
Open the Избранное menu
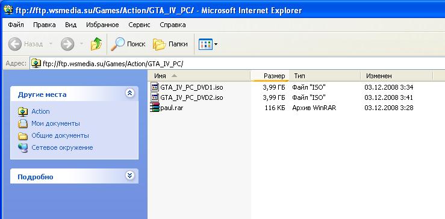102,25
